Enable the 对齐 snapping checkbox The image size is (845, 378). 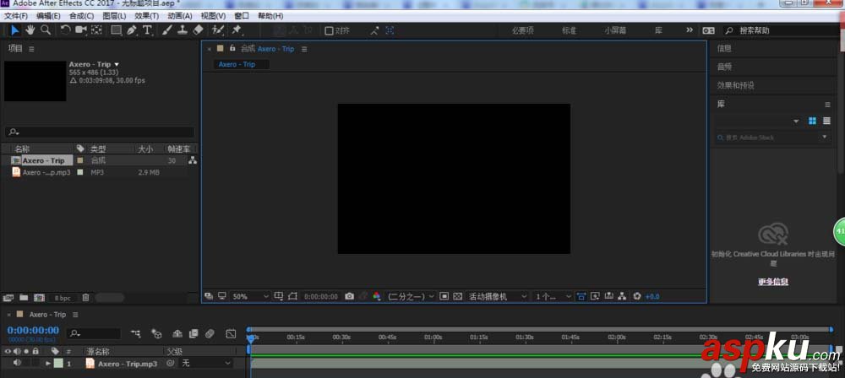pyautogui.click(x=329, y=30)
